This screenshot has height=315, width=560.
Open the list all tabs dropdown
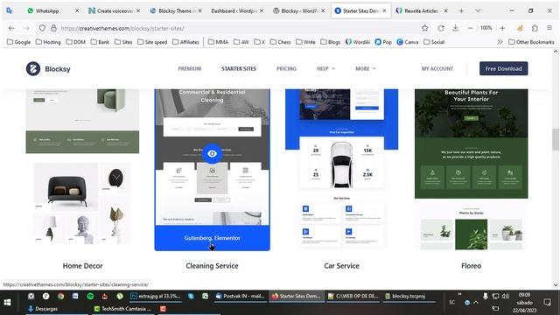click(x=478, y=11)
